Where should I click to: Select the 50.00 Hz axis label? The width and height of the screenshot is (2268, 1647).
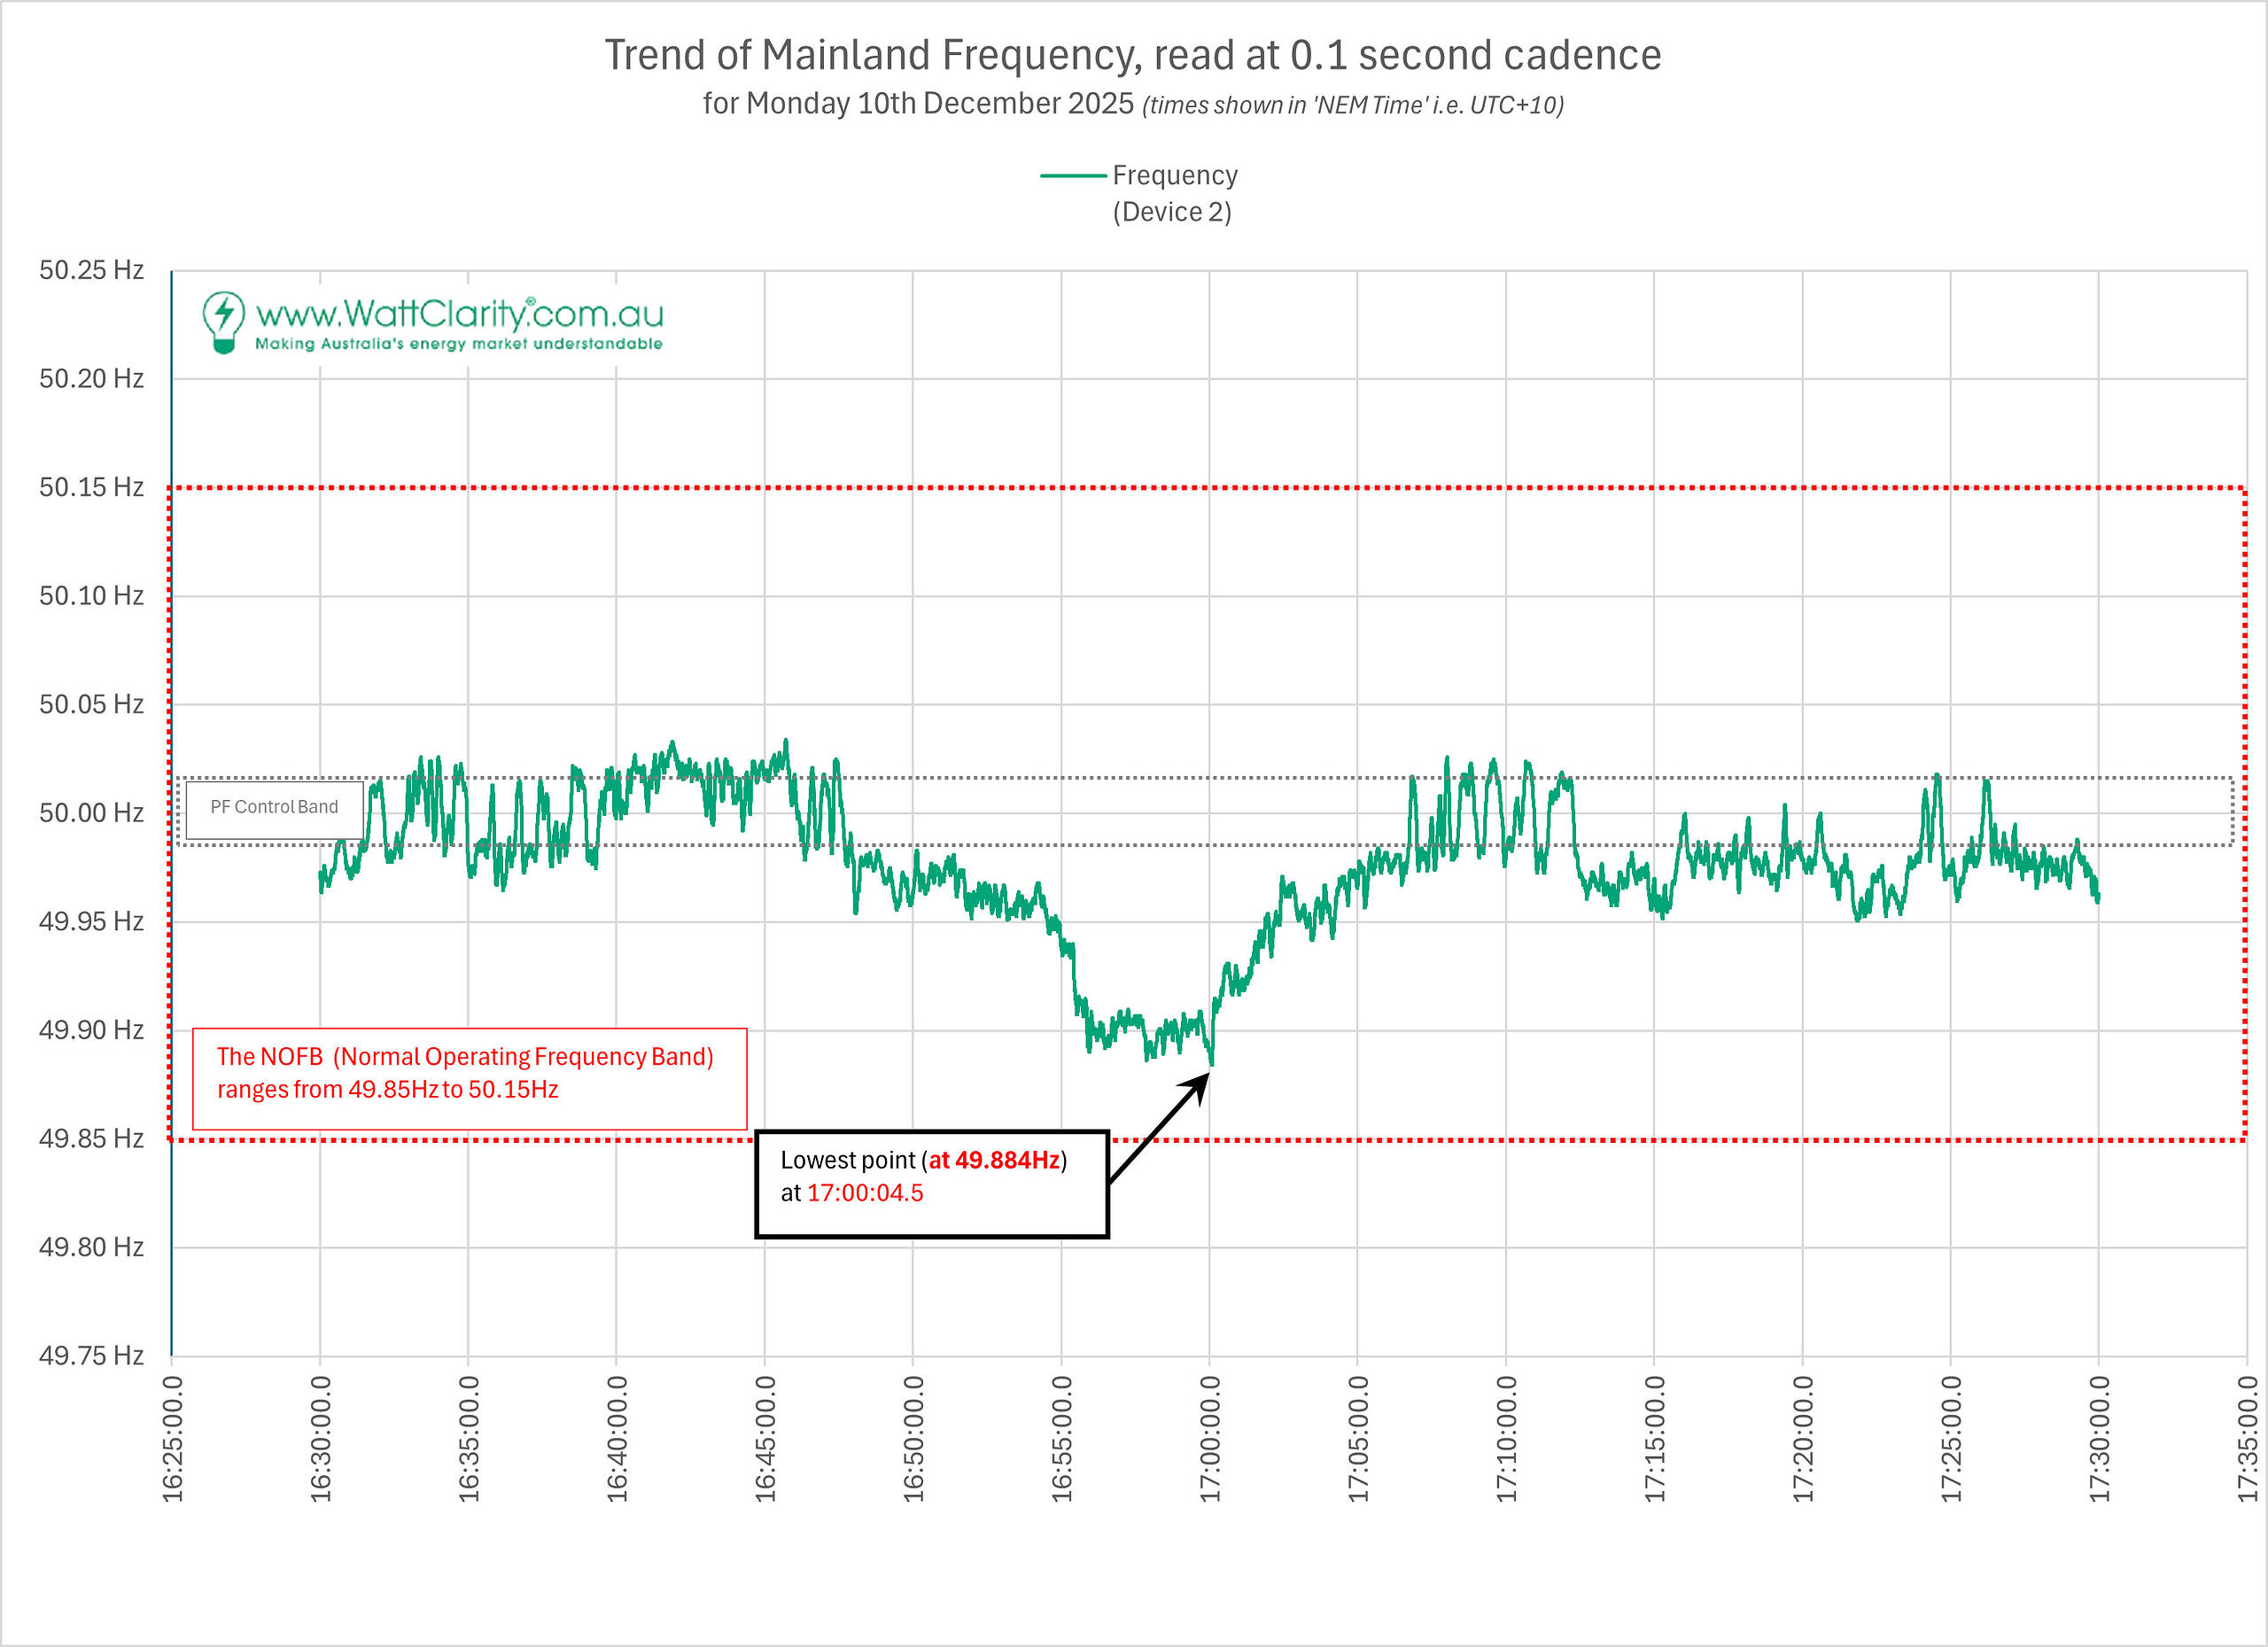coord(91,812)
